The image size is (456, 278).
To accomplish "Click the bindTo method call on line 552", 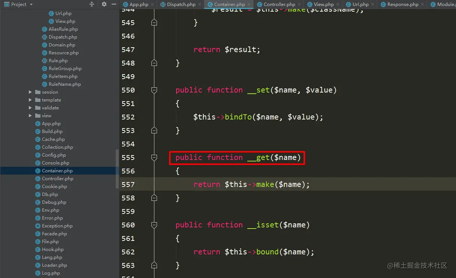I will coord(238,117).
